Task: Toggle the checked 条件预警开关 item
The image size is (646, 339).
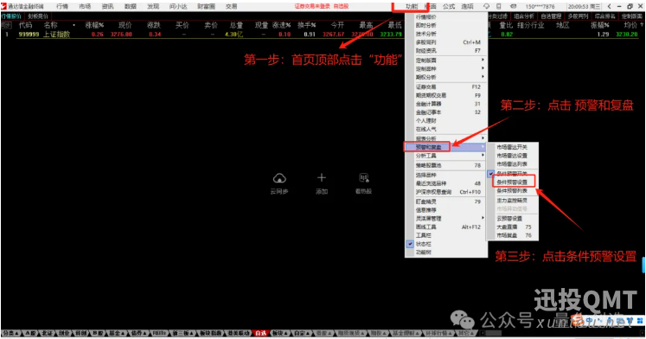Action: click(x=512, y=174)
